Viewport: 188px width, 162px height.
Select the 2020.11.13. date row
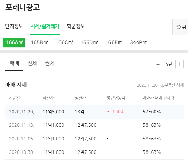tap(95, 125)
